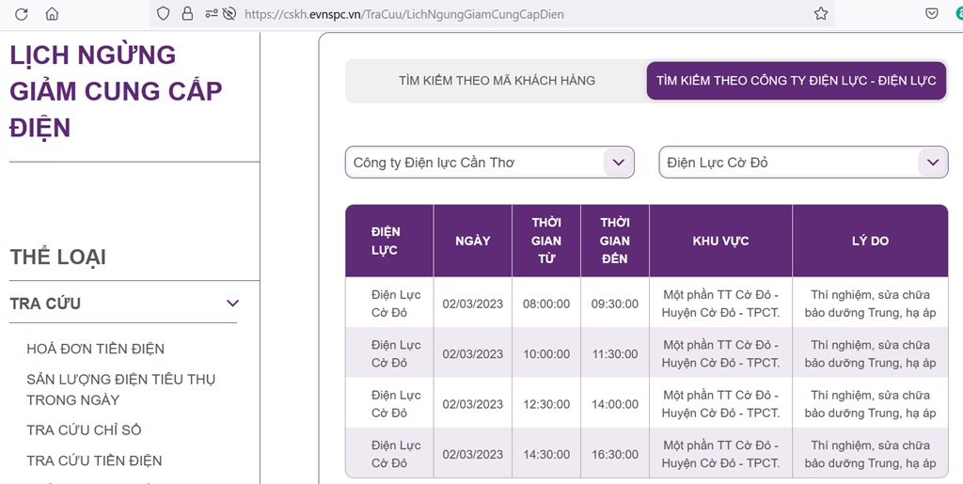Open the HOÁ ĐƠN TIỀN ĐIỆN link

point(95,349)
